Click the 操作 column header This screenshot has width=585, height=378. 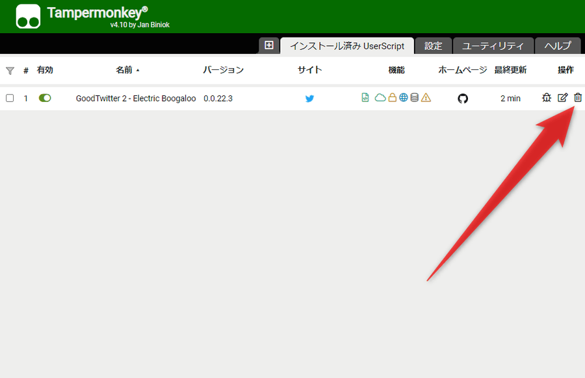pos(565,70)
